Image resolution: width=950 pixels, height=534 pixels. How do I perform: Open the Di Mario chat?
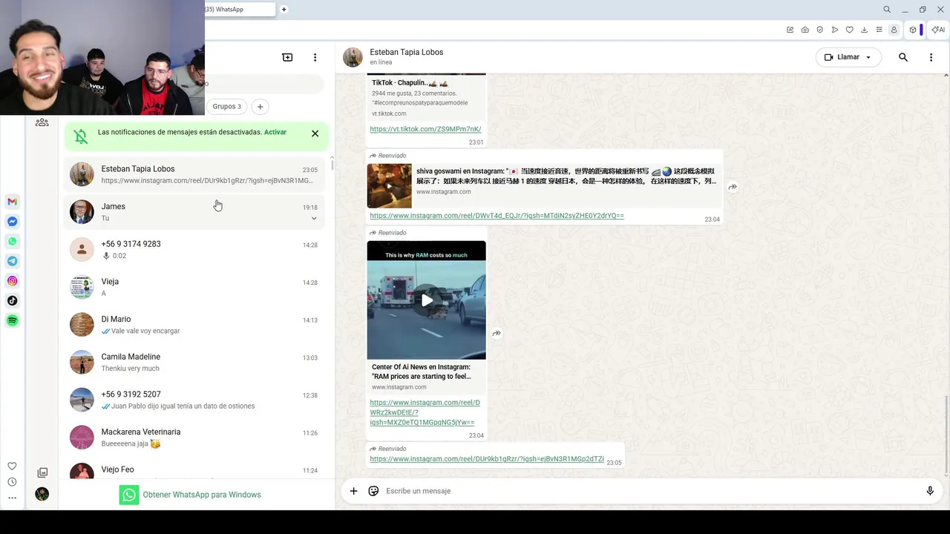coord(194,324)
